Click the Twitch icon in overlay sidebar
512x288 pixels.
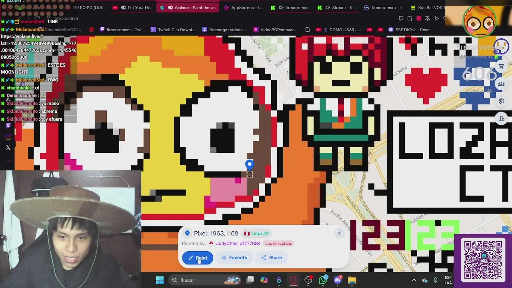[8, 126]
